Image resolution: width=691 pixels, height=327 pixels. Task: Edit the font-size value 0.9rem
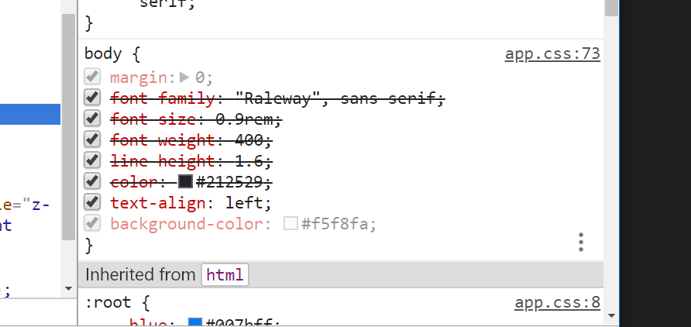(244, 119)
